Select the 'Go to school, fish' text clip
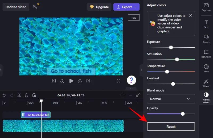This screenshot has height=138, width=213. click(x=36, y=115)
